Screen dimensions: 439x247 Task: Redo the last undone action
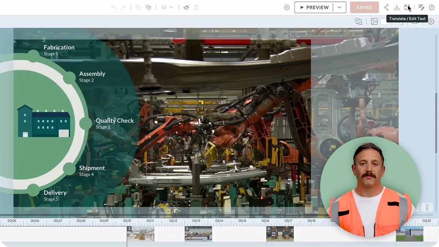click(x=124, y=7)
